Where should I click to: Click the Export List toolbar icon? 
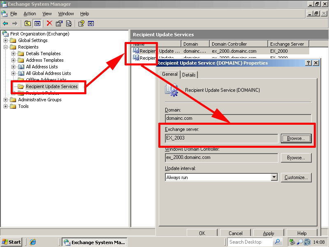click(x=69, y=23)
